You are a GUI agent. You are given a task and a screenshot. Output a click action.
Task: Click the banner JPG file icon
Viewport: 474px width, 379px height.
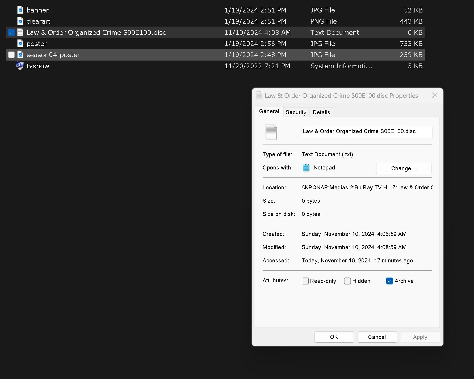20,10
